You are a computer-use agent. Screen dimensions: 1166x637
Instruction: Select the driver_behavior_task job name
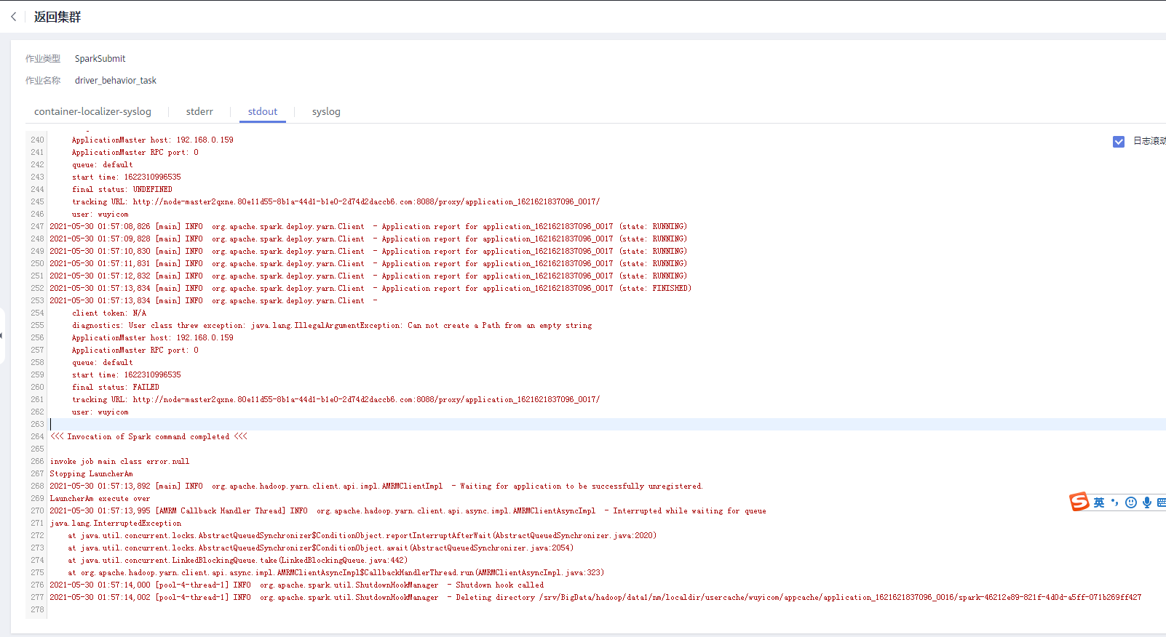(116, 81)
